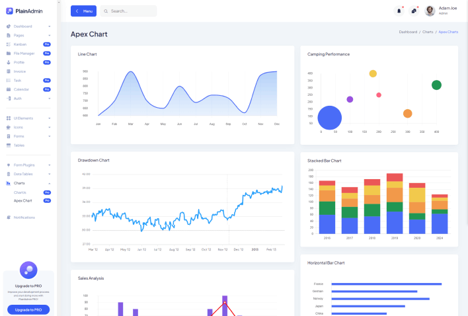Expand the Dashboard sidebar menu
Screen dimensions: 468x316
click(26, 26)
